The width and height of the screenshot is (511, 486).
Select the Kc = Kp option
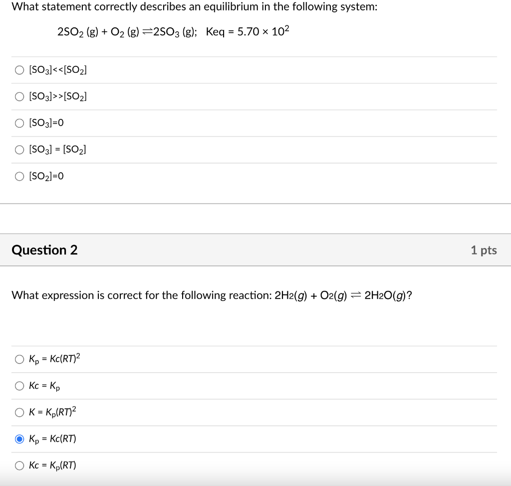coord(19,386)
